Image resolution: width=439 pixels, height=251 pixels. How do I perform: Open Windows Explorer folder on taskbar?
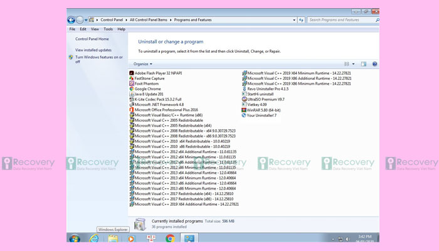click(x=113, y=238)
